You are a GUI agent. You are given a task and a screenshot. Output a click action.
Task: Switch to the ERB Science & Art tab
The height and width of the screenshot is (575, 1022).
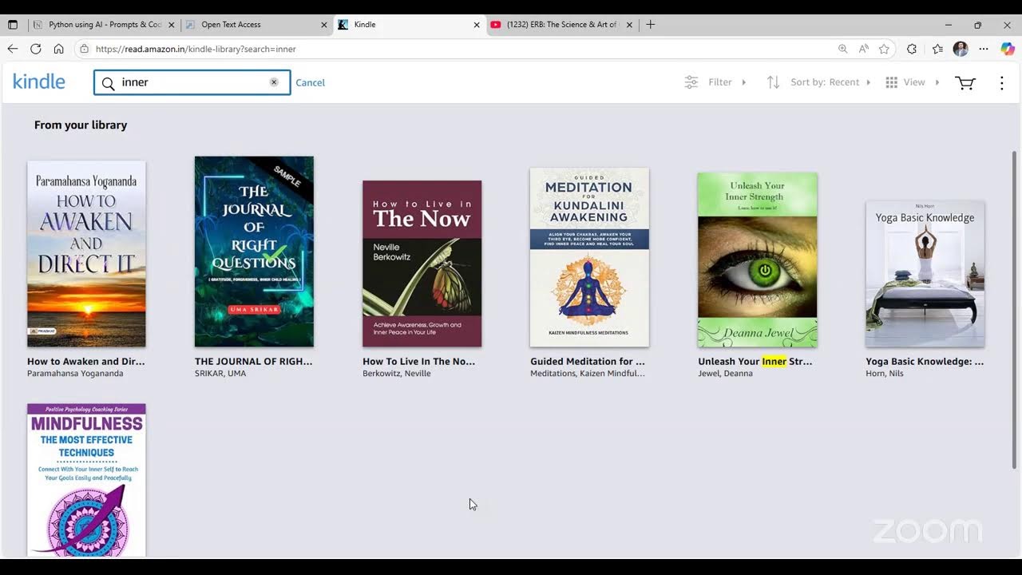point(562,25)
